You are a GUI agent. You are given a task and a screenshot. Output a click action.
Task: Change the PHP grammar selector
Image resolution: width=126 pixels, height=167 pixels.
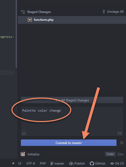point(43,163)
